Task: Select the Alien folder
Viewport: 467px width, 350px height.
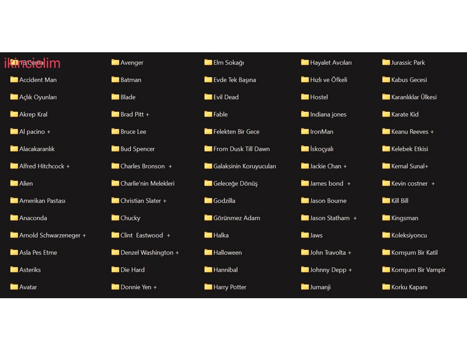Action: pyautogui.click(x=26, y=183)
